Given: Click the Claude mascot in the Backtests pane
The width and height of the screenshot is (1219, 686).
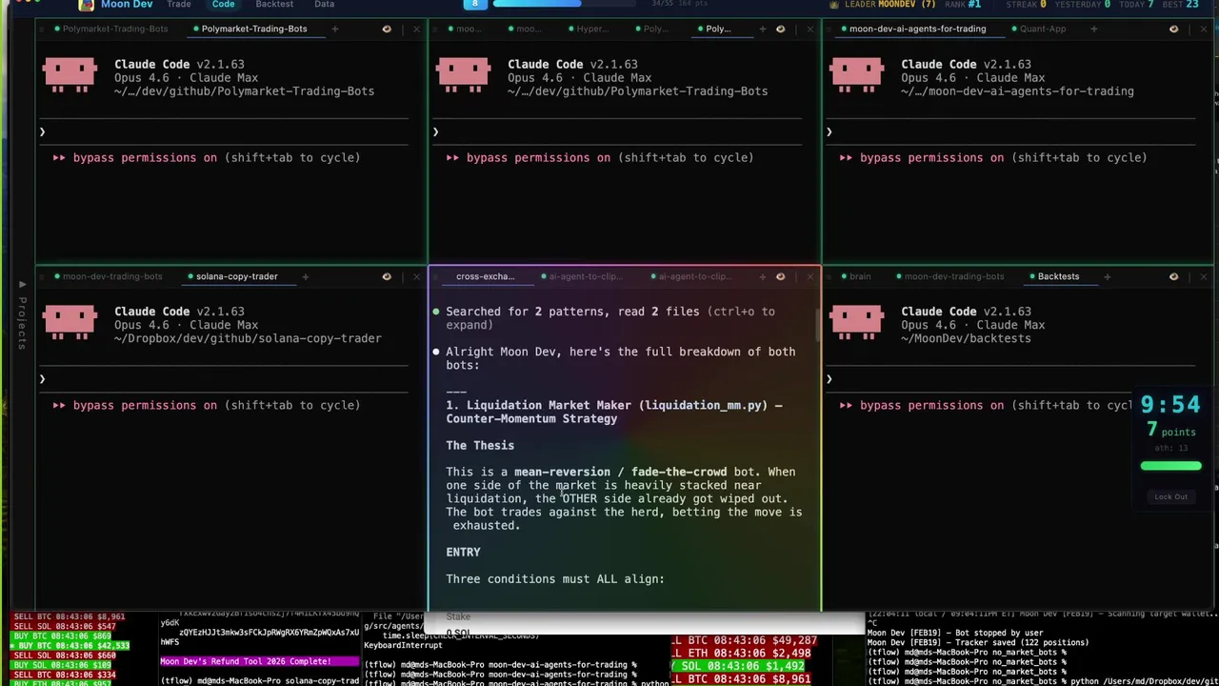Looking at the screenshot, I should coord(856,323).
